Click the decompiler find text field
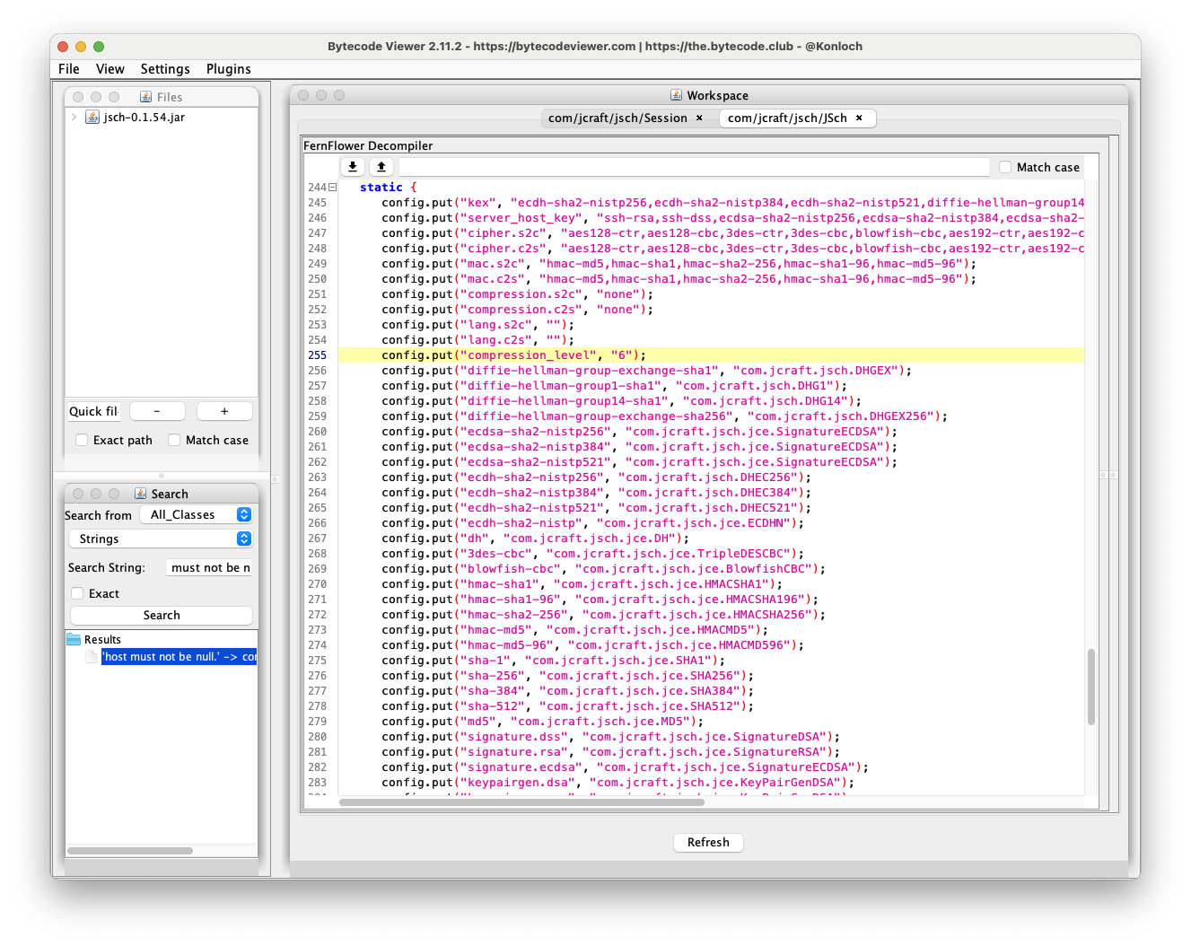Screen dimensions: 1191x946 (x=694, y=167)
